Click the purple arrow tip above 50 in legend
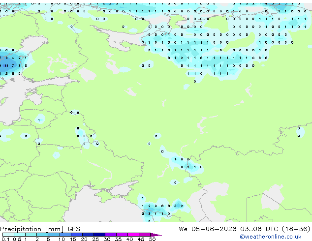The height and width of the screenshot is (241, 312). (x=156, y=235)
